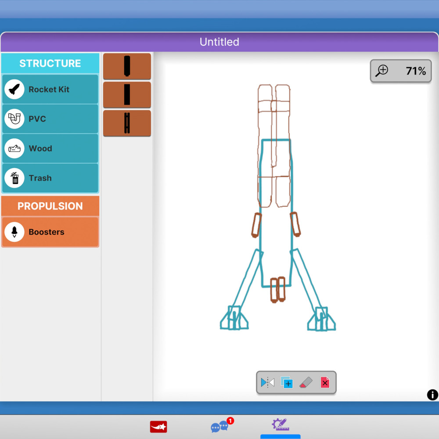439x439 pixels.
Task: Click the trash can icon
Action: (14, 178)
